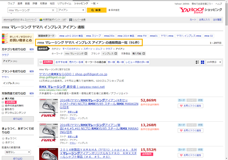Open the 4本セット RMX product title link
The image size is (228, 160).
pyautogui.click(x=99, y=104)
